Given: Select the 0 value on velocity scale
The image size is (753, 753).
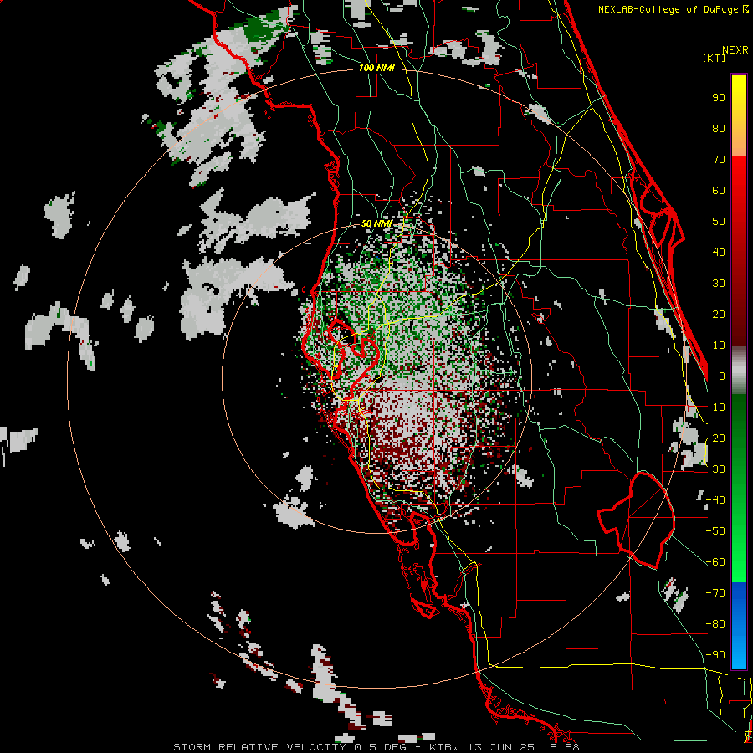Looking at the screenshot, I should tap(722, 376).
